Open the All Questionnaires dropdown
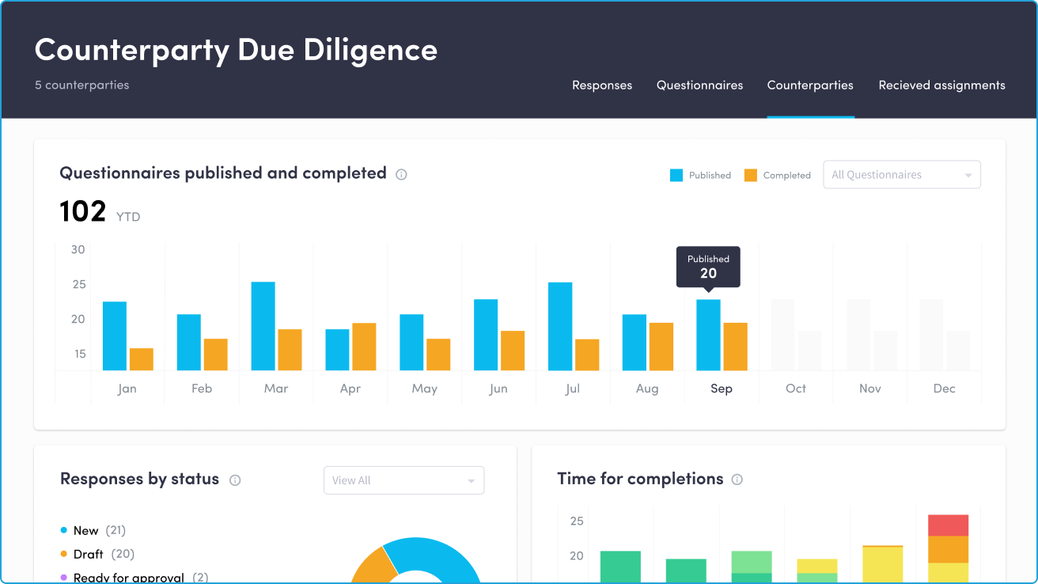The image size is (1038, 584). [x=901, y=175]
